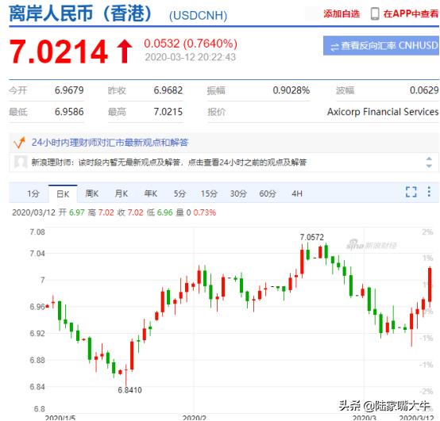Click the 0.73% change in chart header
Screen dimensions: 440x421
pos(205,212)
